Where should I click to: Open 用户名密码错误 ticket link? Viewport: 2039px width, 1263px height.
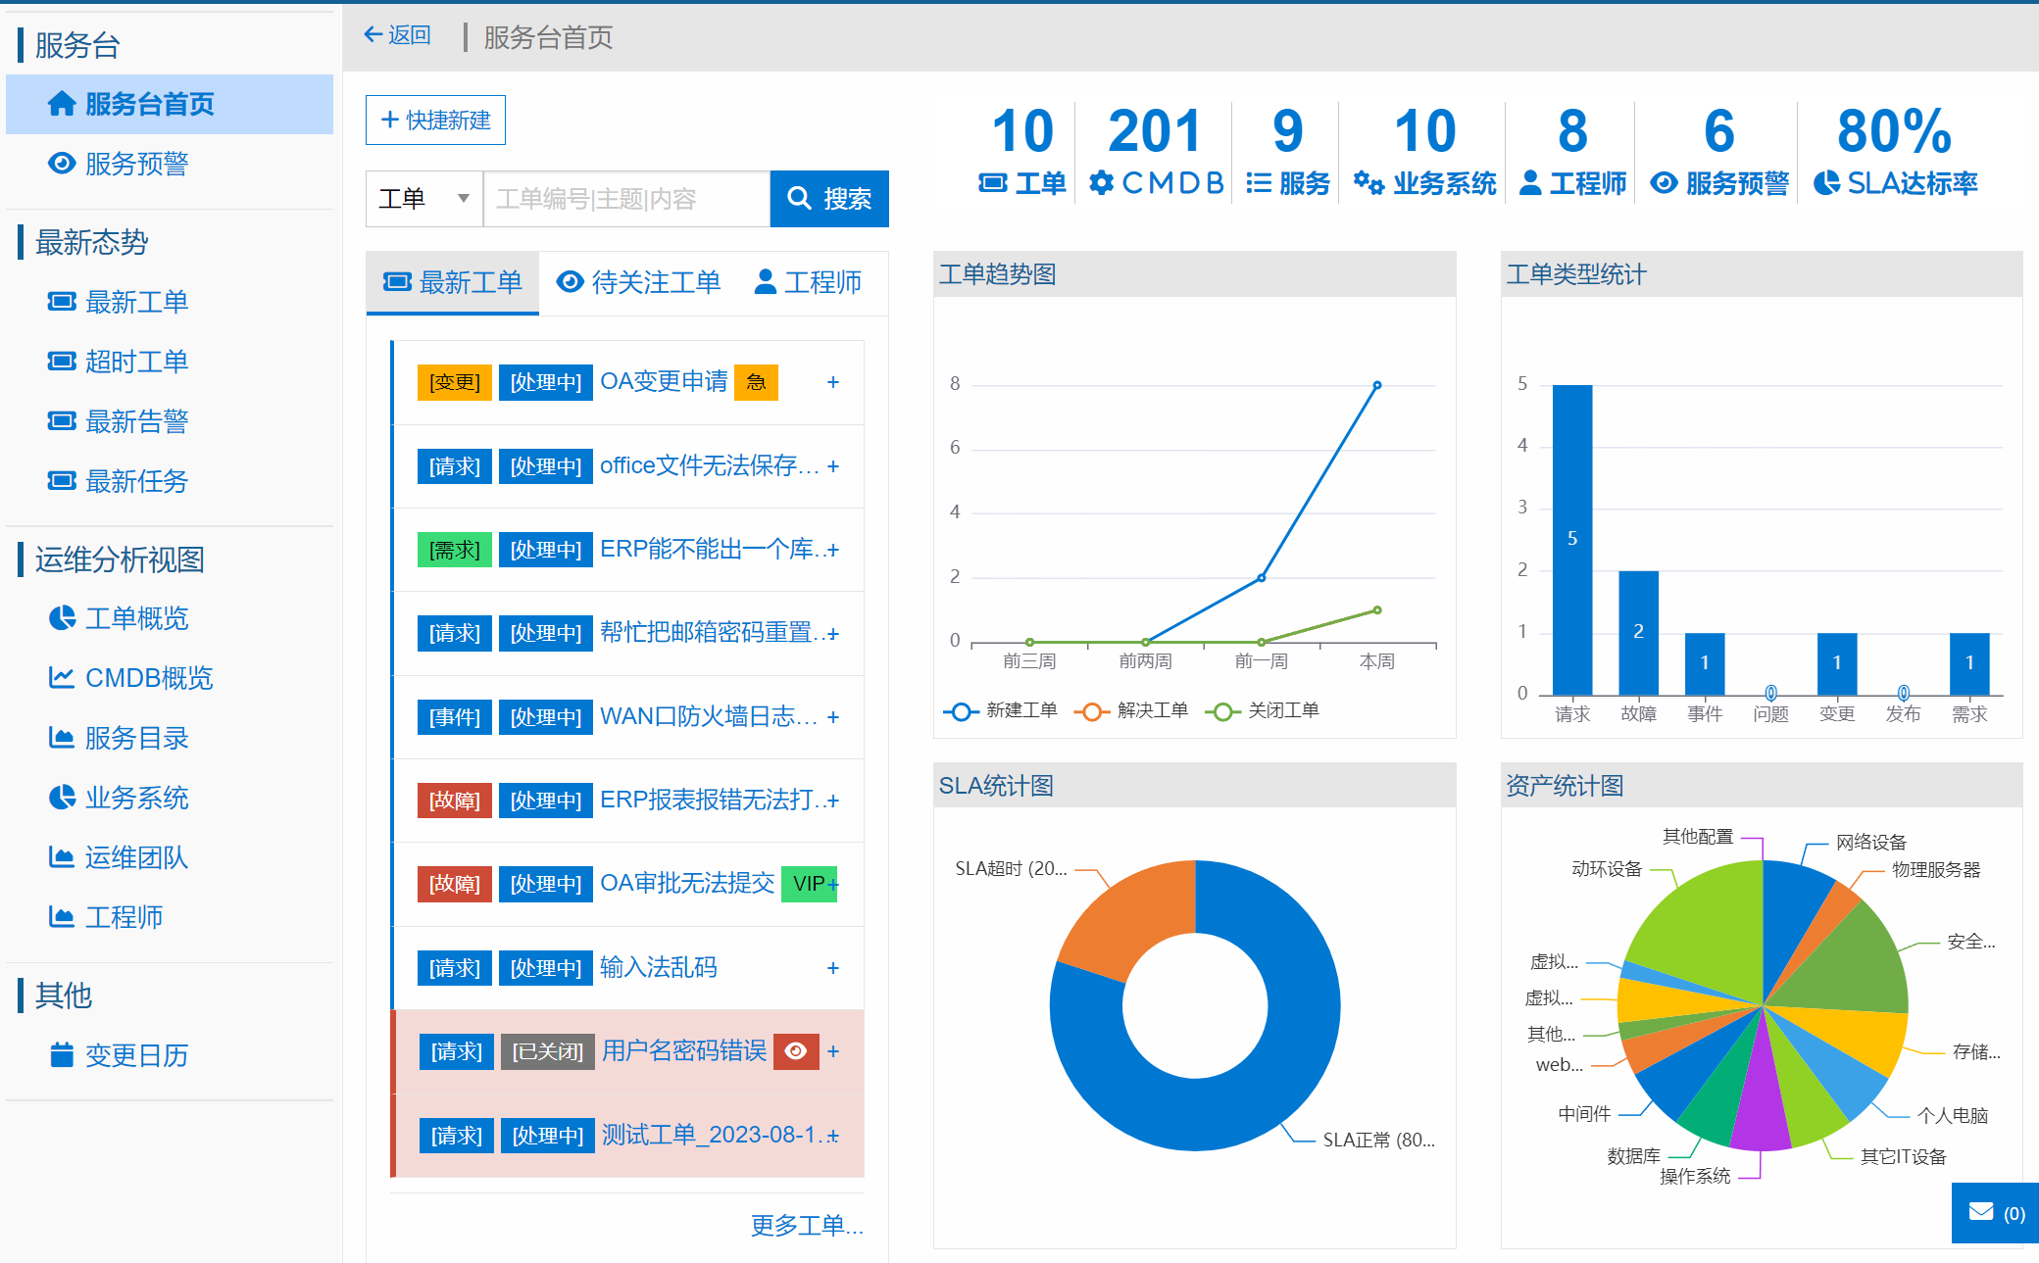(x=684, y=1050)
